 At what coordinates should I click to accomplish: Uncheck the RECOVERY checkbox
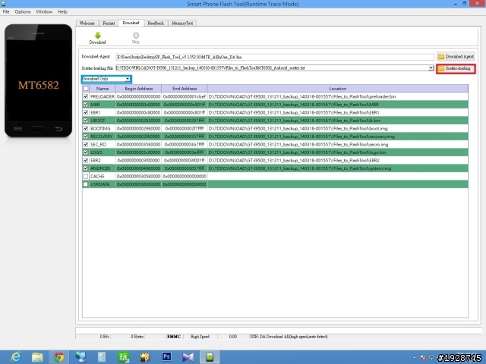[x=86, y=136]
